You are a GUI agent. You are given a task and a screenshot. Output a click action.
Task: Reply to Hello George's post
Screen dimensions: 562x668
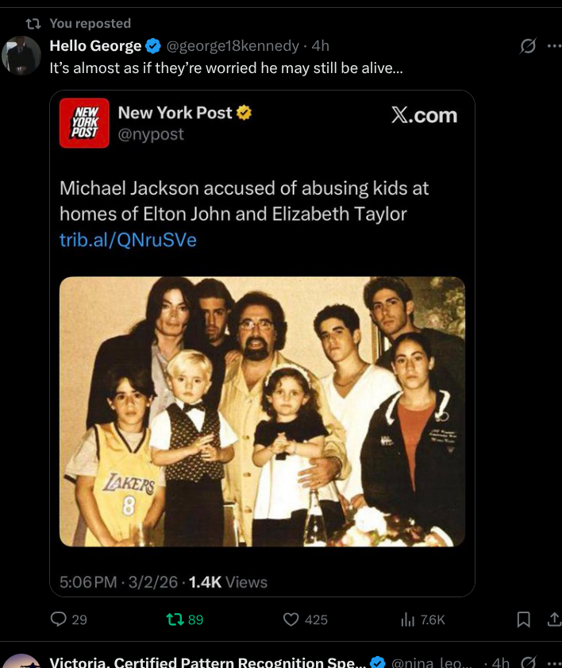[60, 620]
